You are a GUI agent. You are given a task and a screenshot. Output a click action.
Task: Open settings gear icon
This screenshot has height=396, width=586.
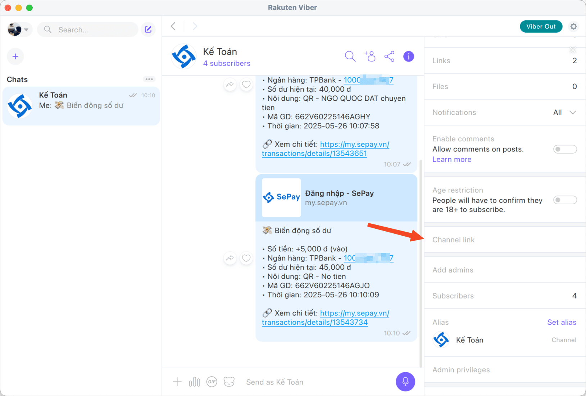pyautogui.click(x=573, y=26)
